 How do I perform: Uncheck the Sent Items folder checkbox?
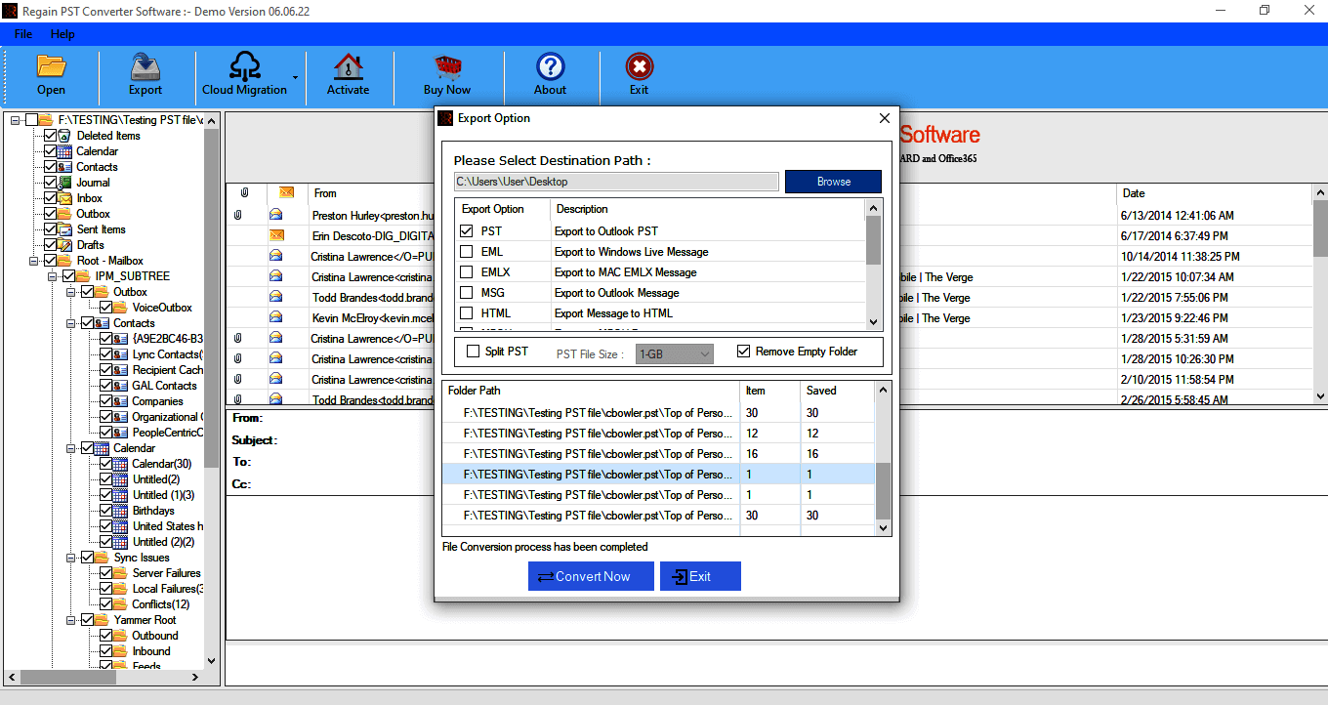click(x=51, y=229)
